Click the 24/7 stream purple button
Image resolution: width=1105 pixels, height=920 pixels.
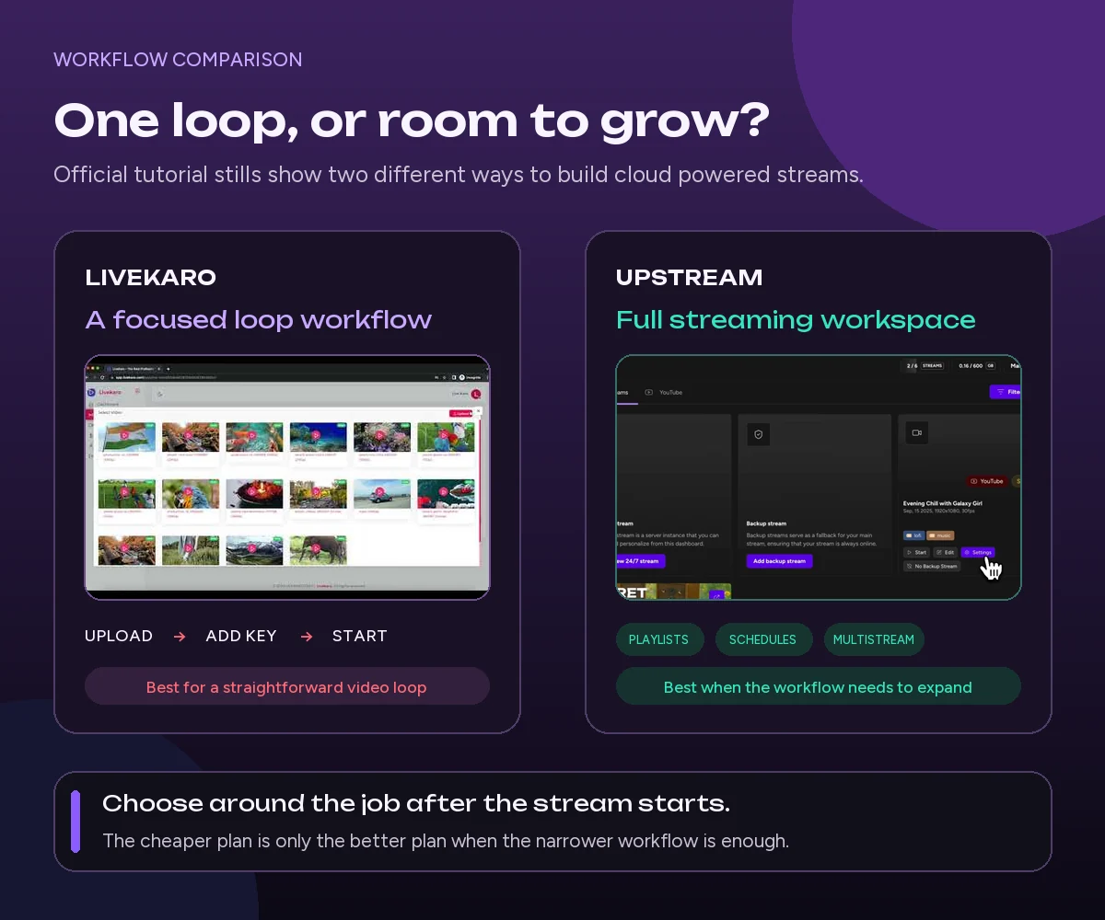pyautogui.click(x=641, y=561)
